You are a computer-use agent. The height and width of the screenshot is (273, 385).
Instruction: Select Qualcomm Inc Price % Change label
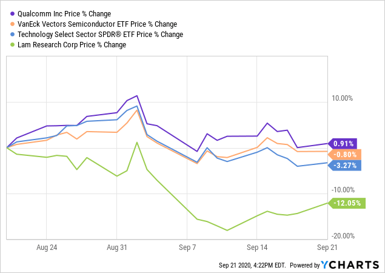(64, 14)
